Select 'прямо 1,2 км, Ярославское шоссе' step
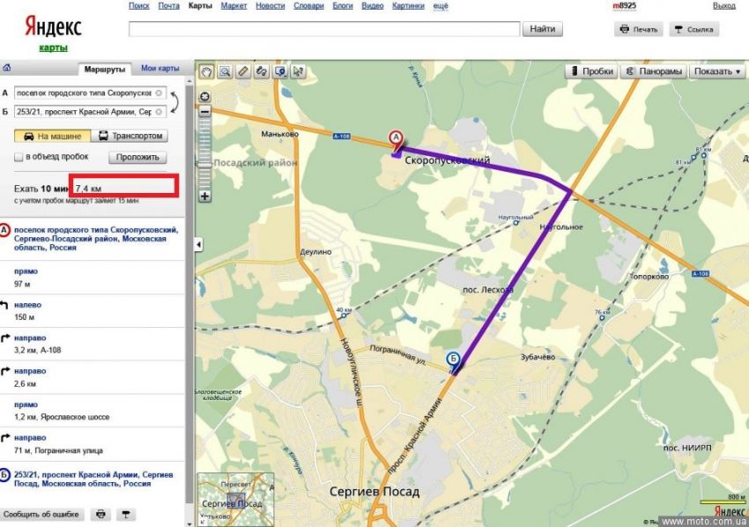749x527 pixels. 93,411
